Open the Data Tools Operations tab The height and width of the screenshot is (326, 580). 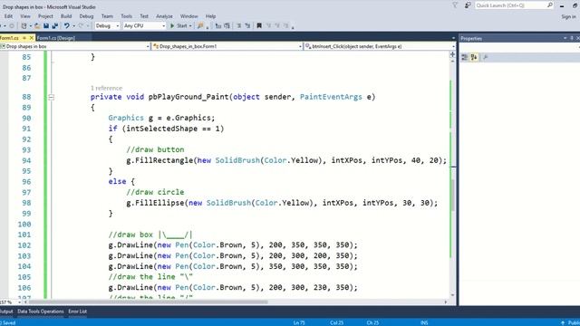click(x=41, y=312)
